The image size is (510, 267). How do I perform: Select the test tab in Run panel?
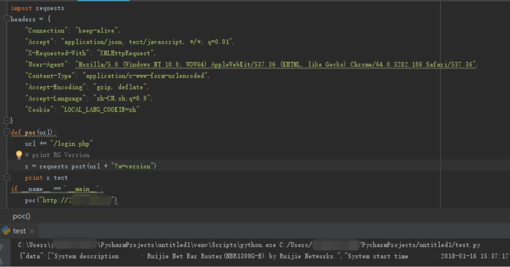pyautogui.click(x=19, y=231)
